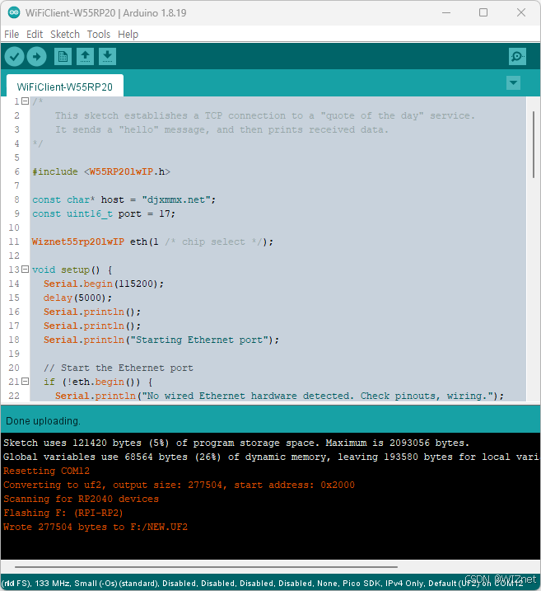Click the "djxmmx.net" host string
Viewport: 541px width, 591px height.
[176, 199]
